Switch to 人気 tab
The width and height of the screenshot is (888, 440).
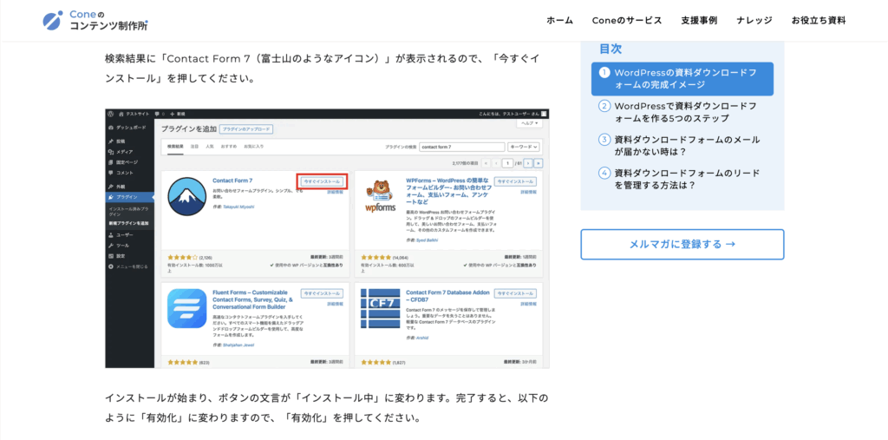point(210,147)
